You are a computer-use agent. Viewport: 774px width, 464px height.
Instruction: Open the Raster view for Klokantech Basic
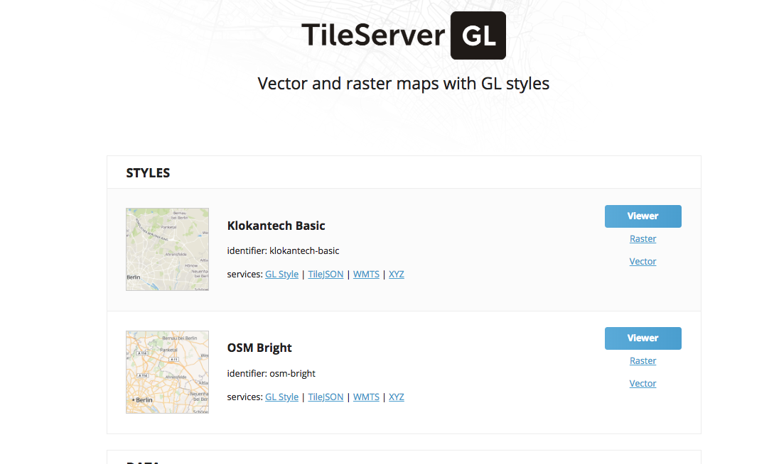(642, 238)
